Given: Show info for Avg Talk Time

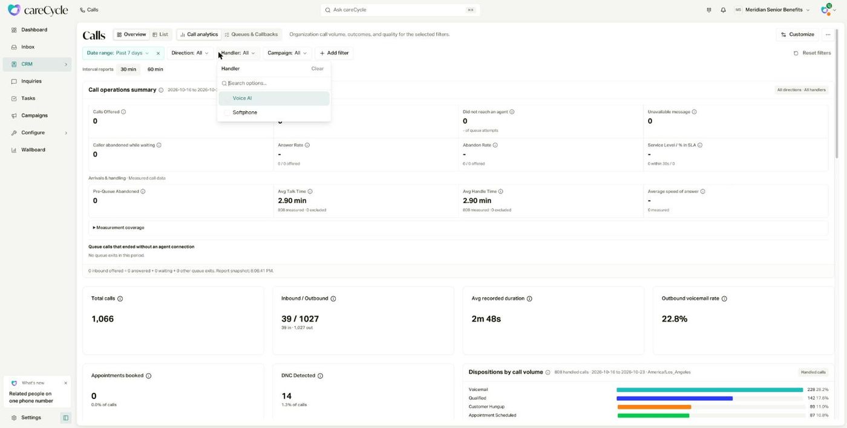Looking at the screenshot, I should [310, 192].
